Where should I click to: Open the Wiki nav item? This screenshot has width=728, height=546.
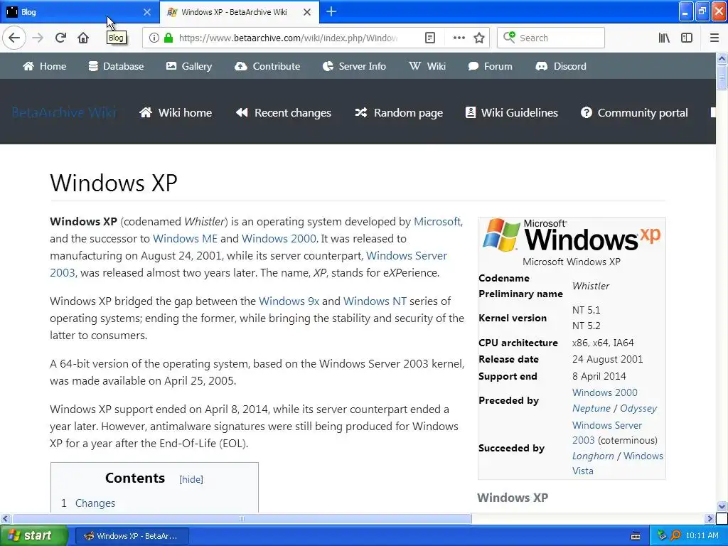(427, 66)
